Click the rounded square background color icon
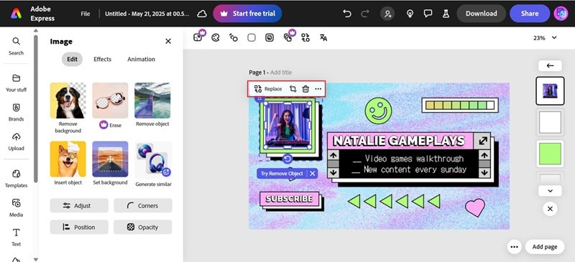The image size is (575, 262). click(x=252, y=37)
